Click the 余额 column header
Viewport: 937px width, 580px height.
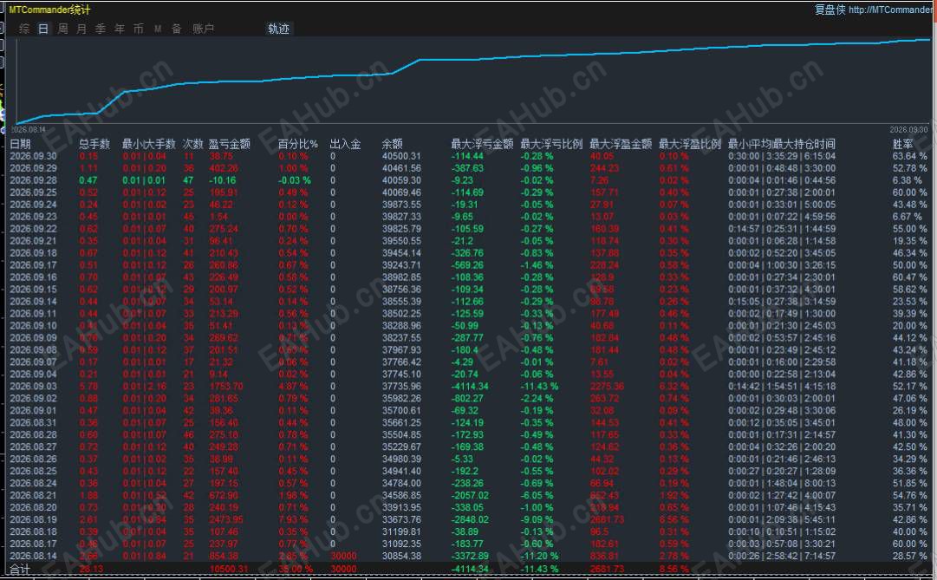[x=393, y=144]
